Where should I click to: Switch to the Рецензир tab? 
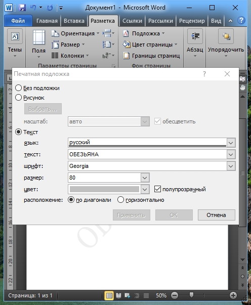click(x=192, y=21)
